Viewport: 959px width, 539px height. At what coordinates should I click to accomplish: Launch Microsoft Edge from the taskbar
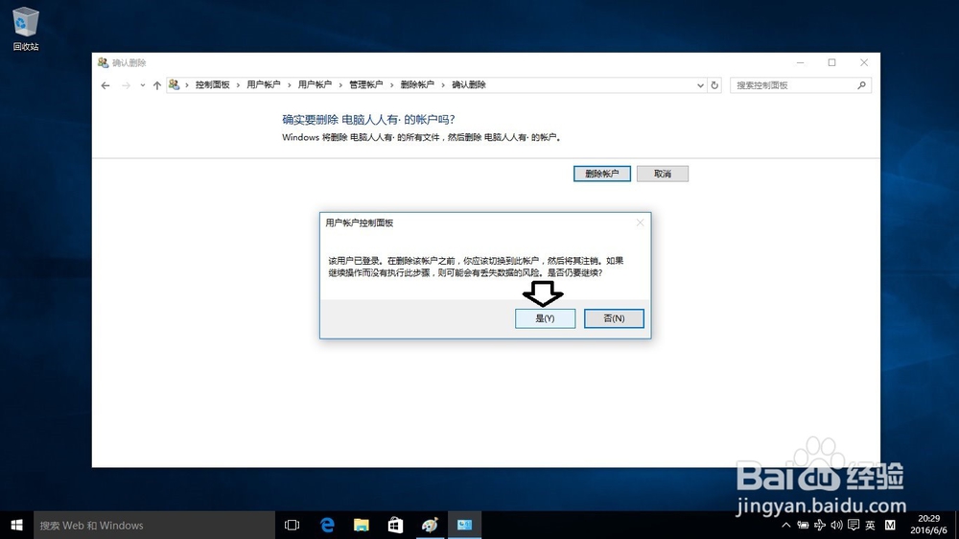pos(327,525)
